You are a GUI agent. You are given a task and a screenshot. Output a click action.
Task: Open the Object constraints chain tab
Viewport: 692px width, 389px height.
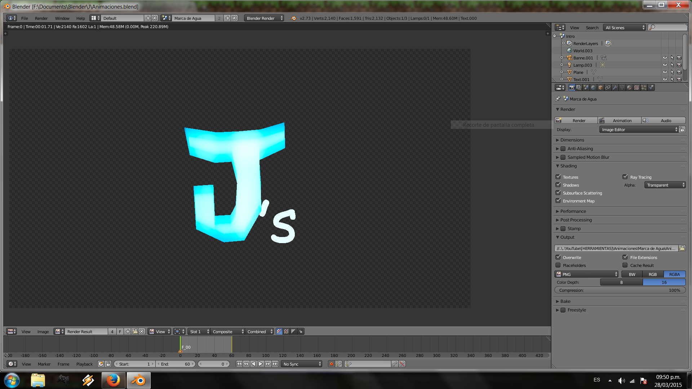608,88
